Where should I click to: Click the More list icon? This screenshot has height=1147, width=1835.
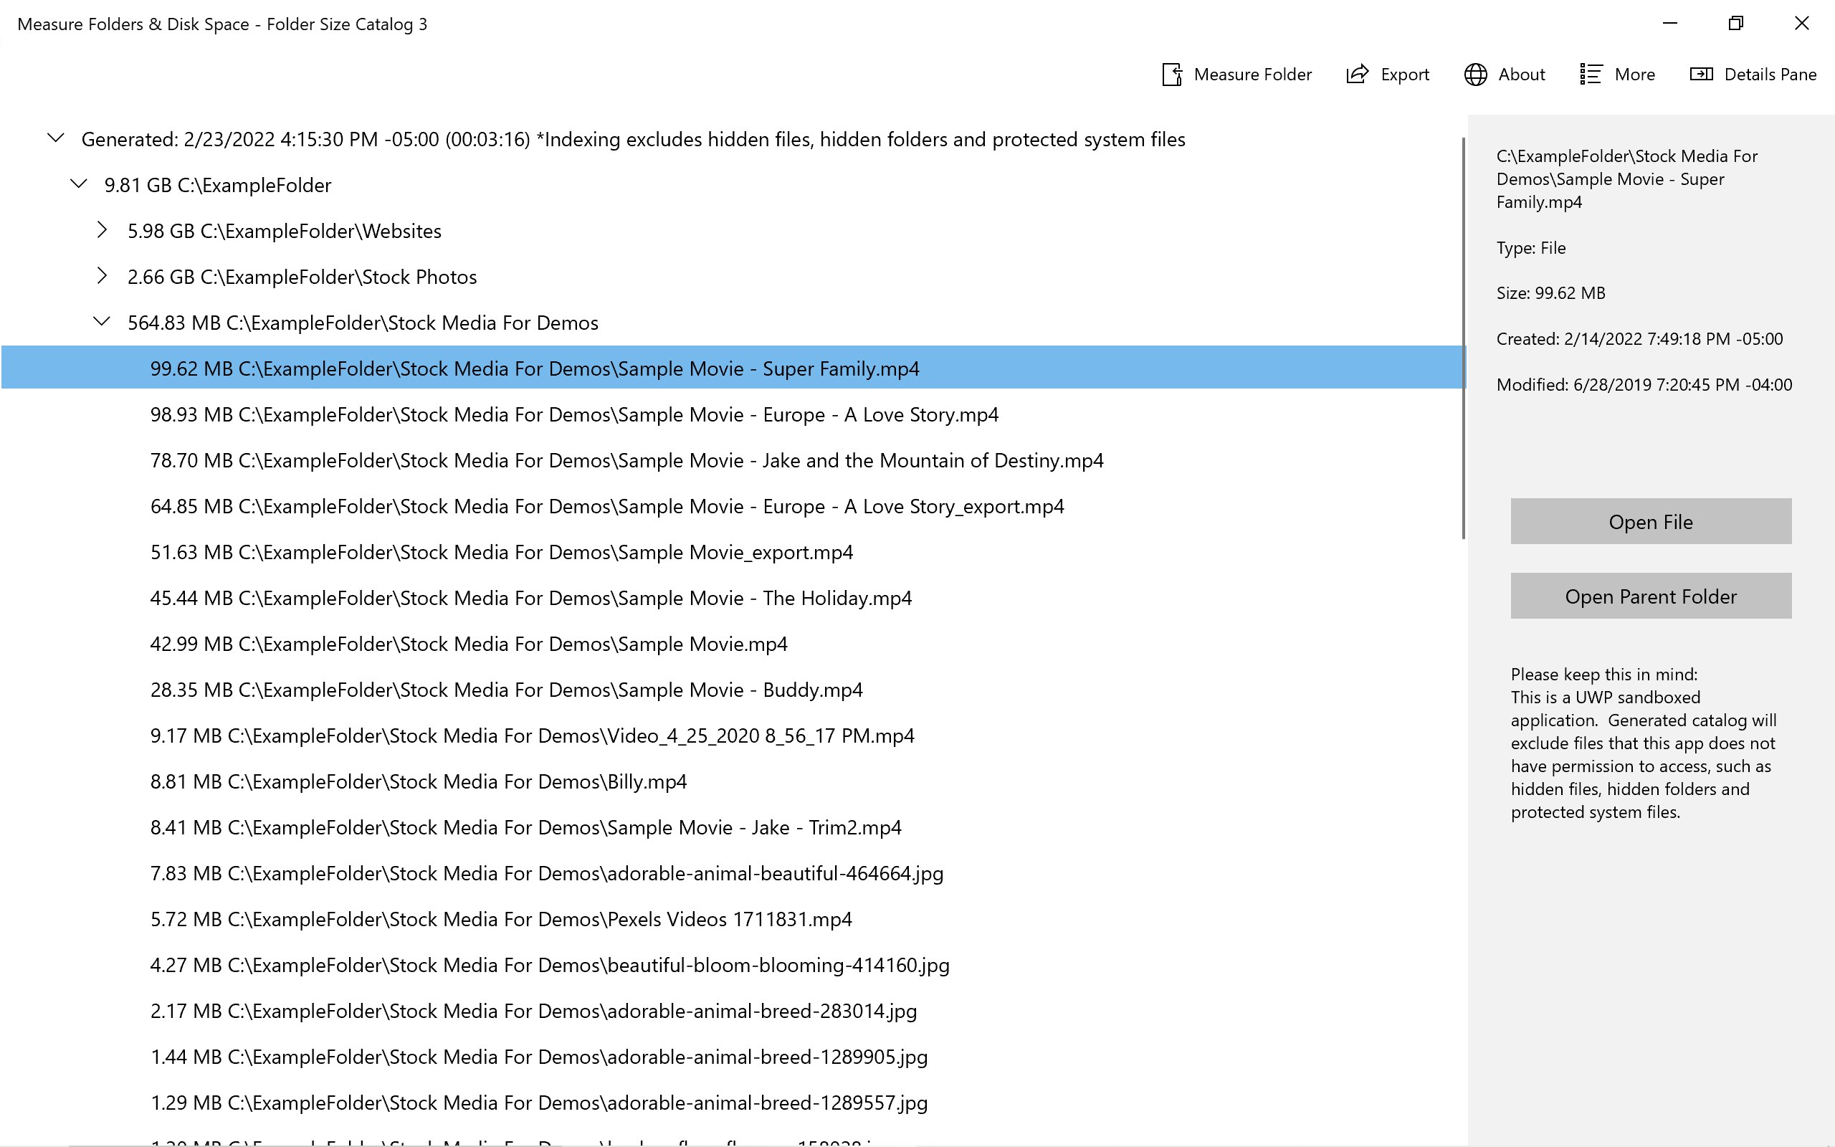coord(1590,75)
